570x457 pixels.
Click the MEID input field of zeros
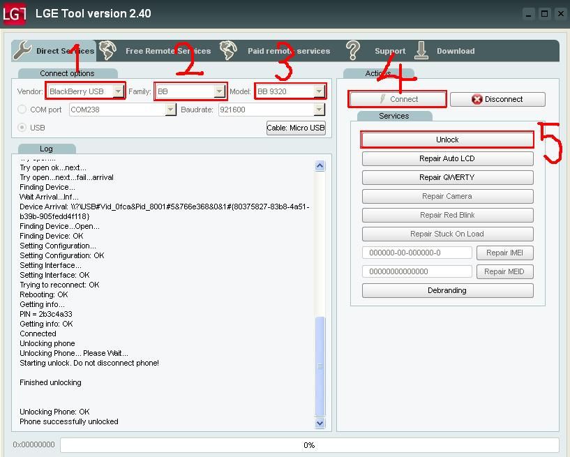click(417, 271)
